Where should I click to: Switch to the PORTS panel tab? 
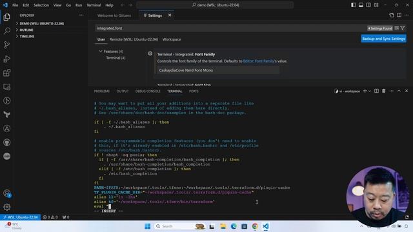pos(194,91)
